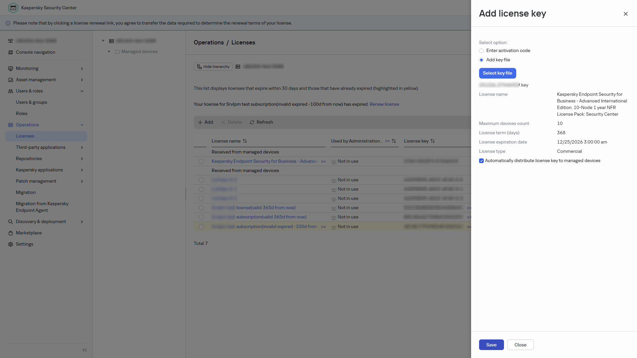The height and width of the screenshot is (358, 637).
Task: Click the Kaspersky Security Center logo icon
Action: 13,8
